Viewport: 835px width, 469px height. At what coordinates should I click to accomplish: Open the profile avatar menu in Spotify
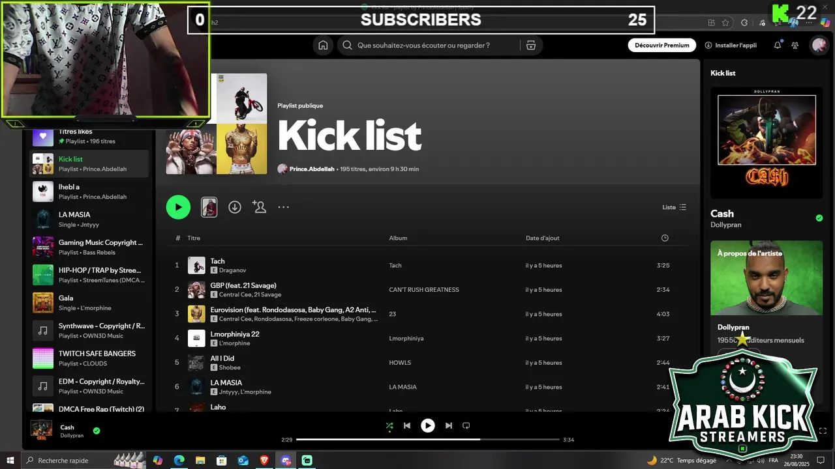point(819,46)
